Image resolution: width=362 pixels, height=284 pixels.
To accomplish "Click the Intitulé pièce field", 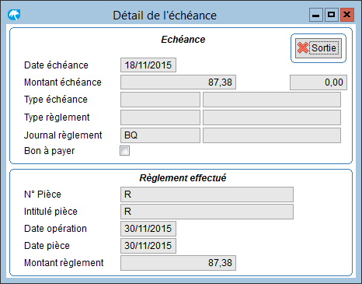I will tap(207, 212).
